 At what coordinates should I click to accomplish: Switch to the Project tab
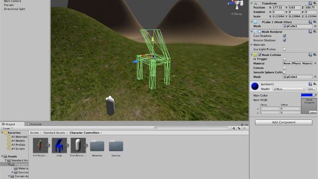pyautogui.click(x=12, y=124)
